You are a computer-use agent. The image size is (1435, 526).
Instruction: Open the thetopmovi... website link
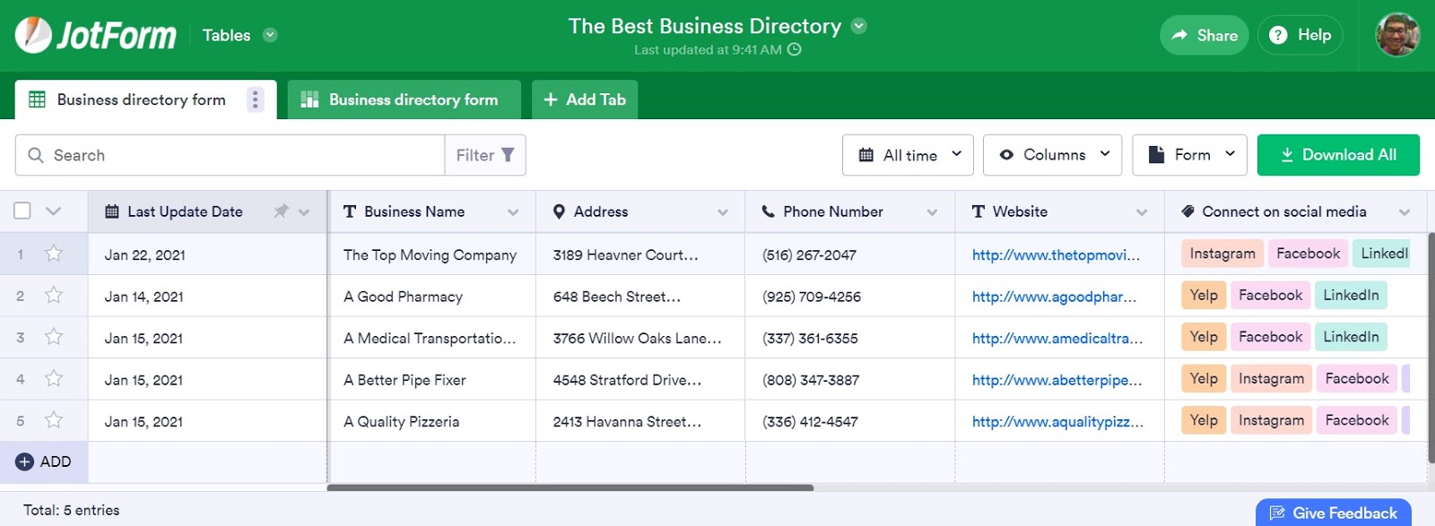coord(1056,255)
